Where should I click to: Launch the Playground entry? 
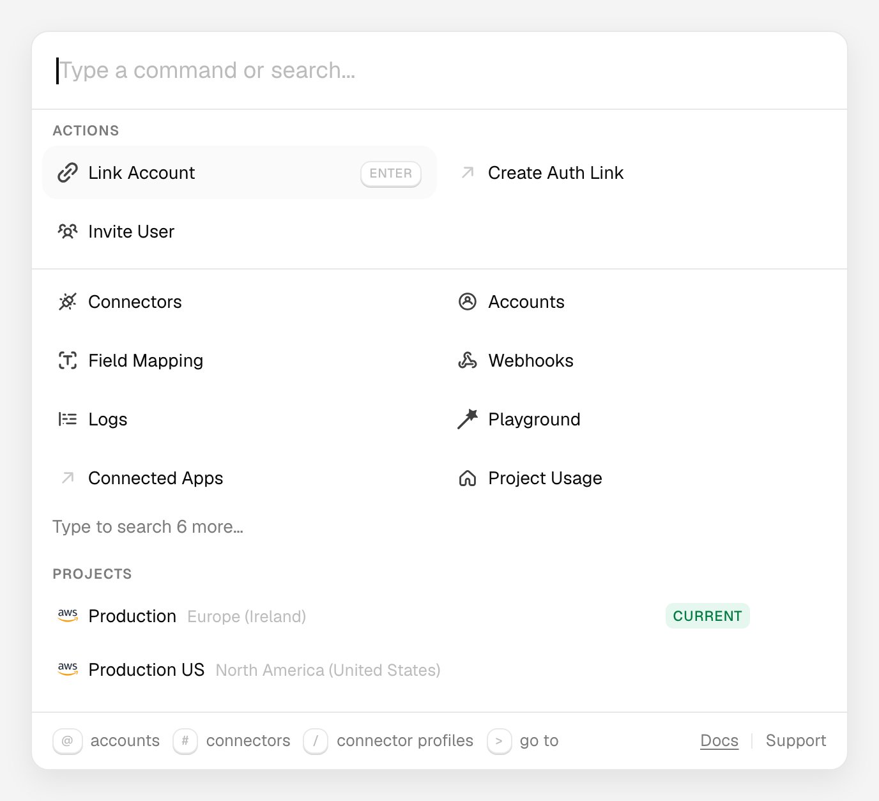pyautogui.click(x=639, y=419)
